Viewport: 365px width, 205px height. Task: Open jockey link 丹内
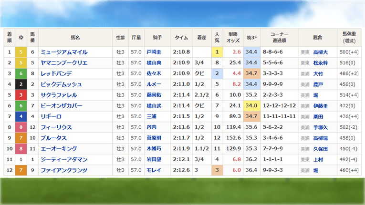[x=152, y=127]
